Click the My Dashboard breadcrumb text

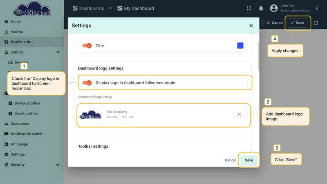[x=139, y=8]
